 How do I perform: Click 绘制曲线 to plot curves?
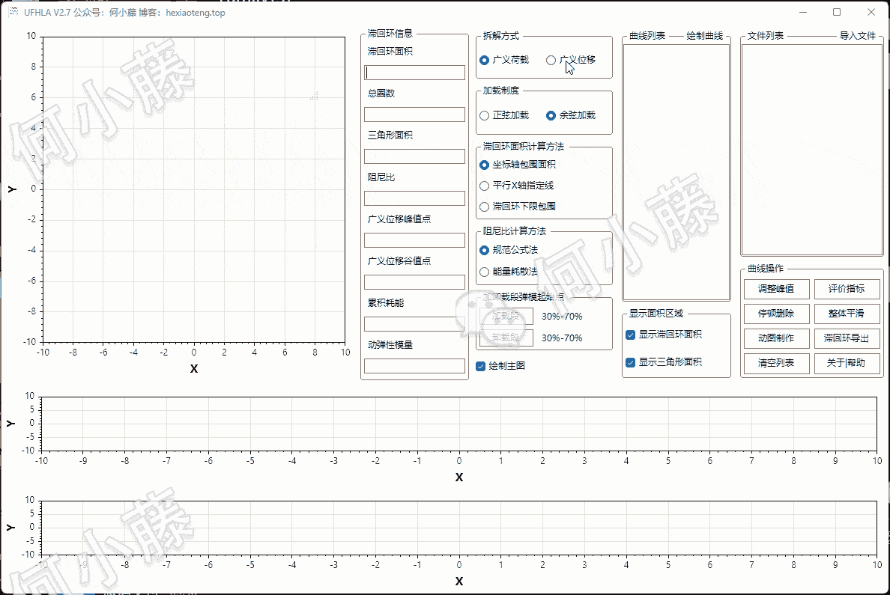point(704,36)
